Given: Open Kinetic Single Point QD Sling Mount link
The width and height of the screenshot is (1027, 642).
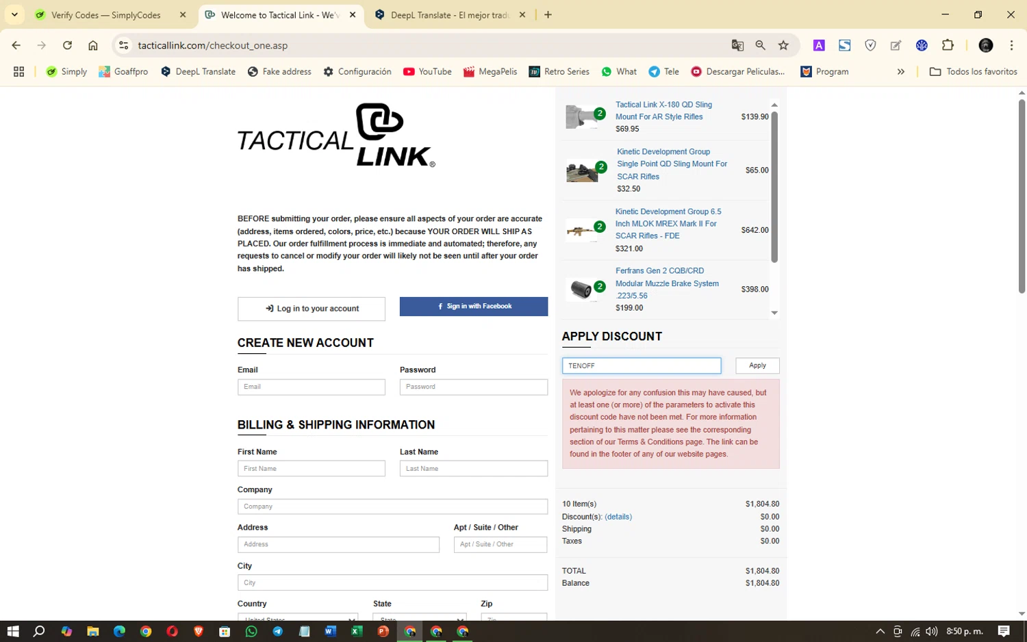Looking at the screenshot, I should [x=672, y=164].
